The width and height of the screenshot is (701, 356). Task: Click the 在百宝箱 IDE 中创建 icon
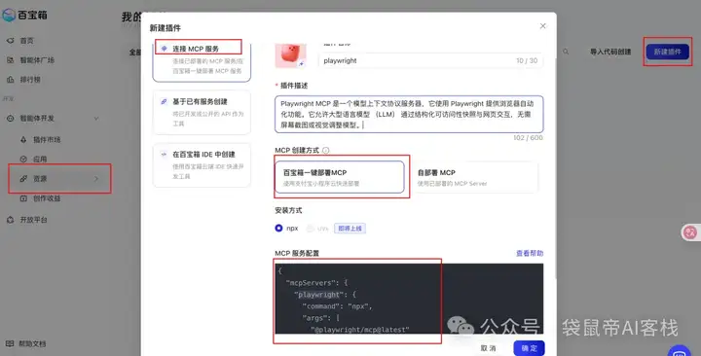165,154
